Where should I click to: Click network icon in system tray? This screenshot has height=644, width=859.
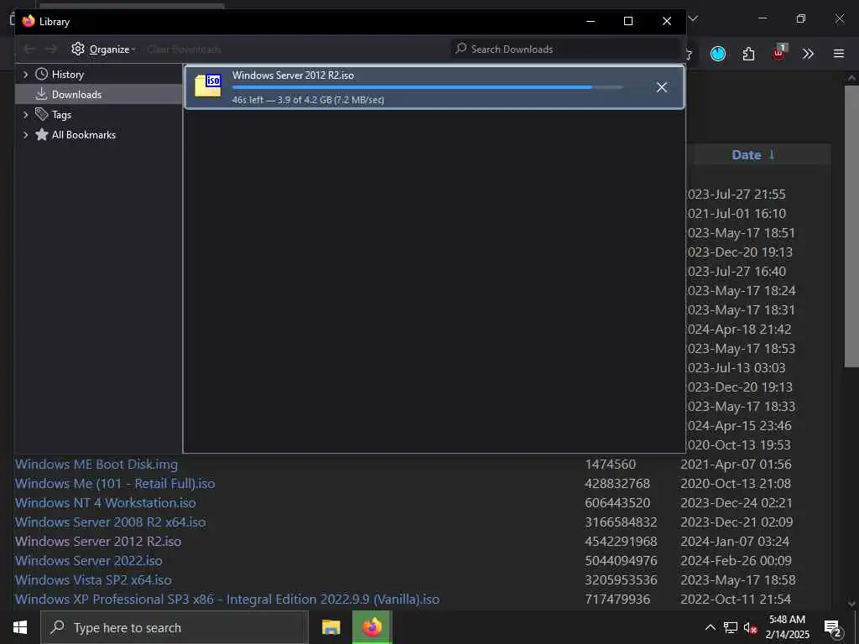coord(731,627)
